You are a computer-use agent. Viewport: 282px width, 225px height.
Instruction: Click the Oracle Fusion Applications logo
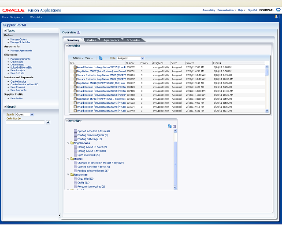pos(32,10)
